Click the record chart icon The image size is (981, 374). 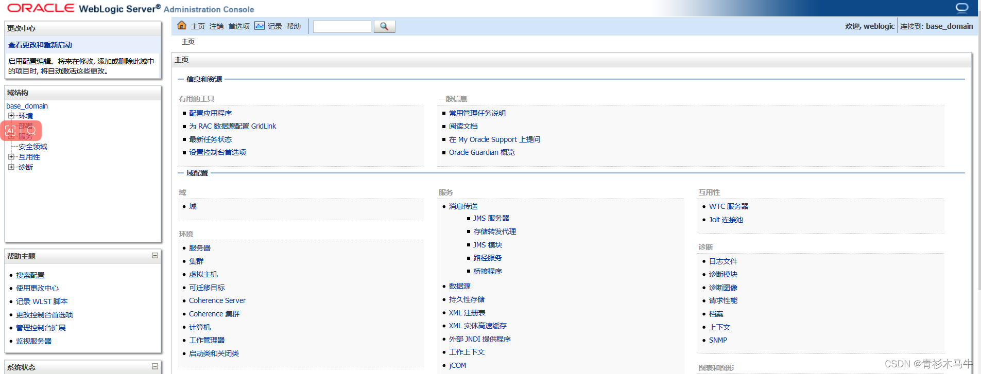click(260, 26)
